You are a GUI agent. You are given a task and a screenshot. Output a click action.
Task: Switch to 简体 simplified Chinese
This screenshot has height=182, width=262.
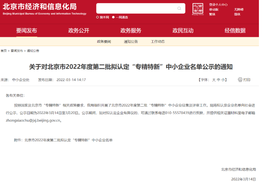(237, 14)
